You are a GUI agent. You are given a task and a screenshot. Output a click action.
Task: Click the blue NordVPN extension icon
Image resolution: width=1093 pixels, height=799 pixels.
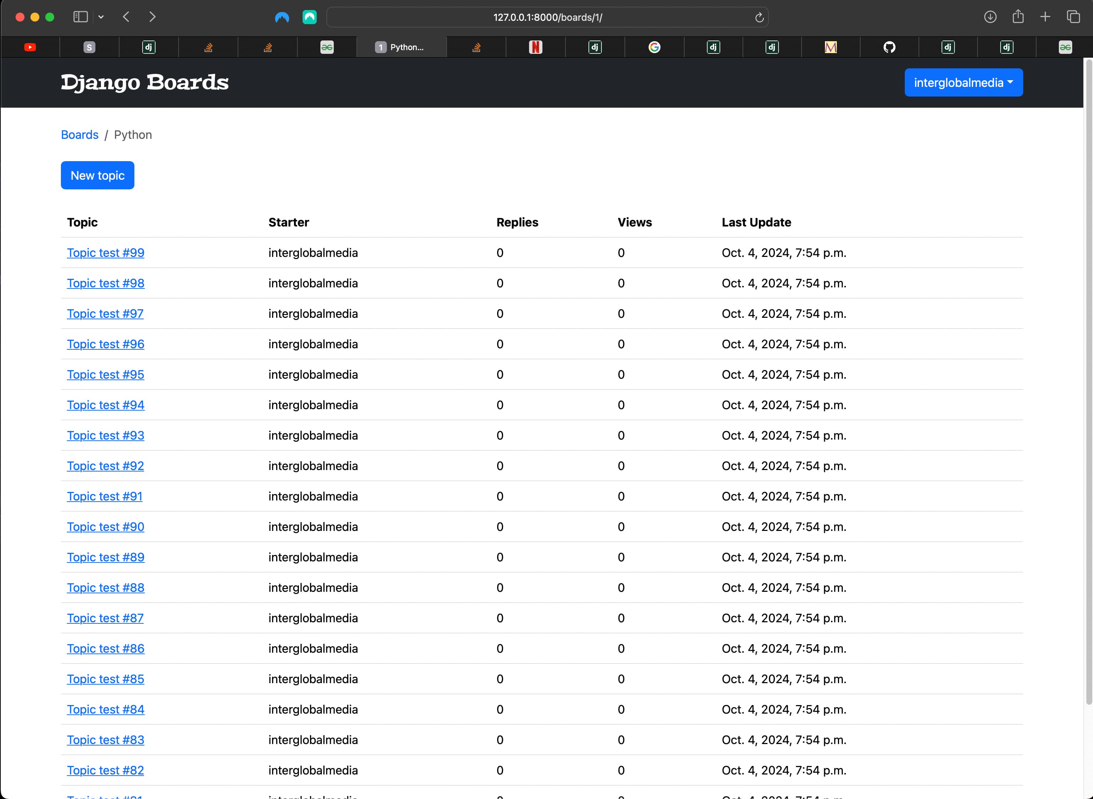[282, 17]
